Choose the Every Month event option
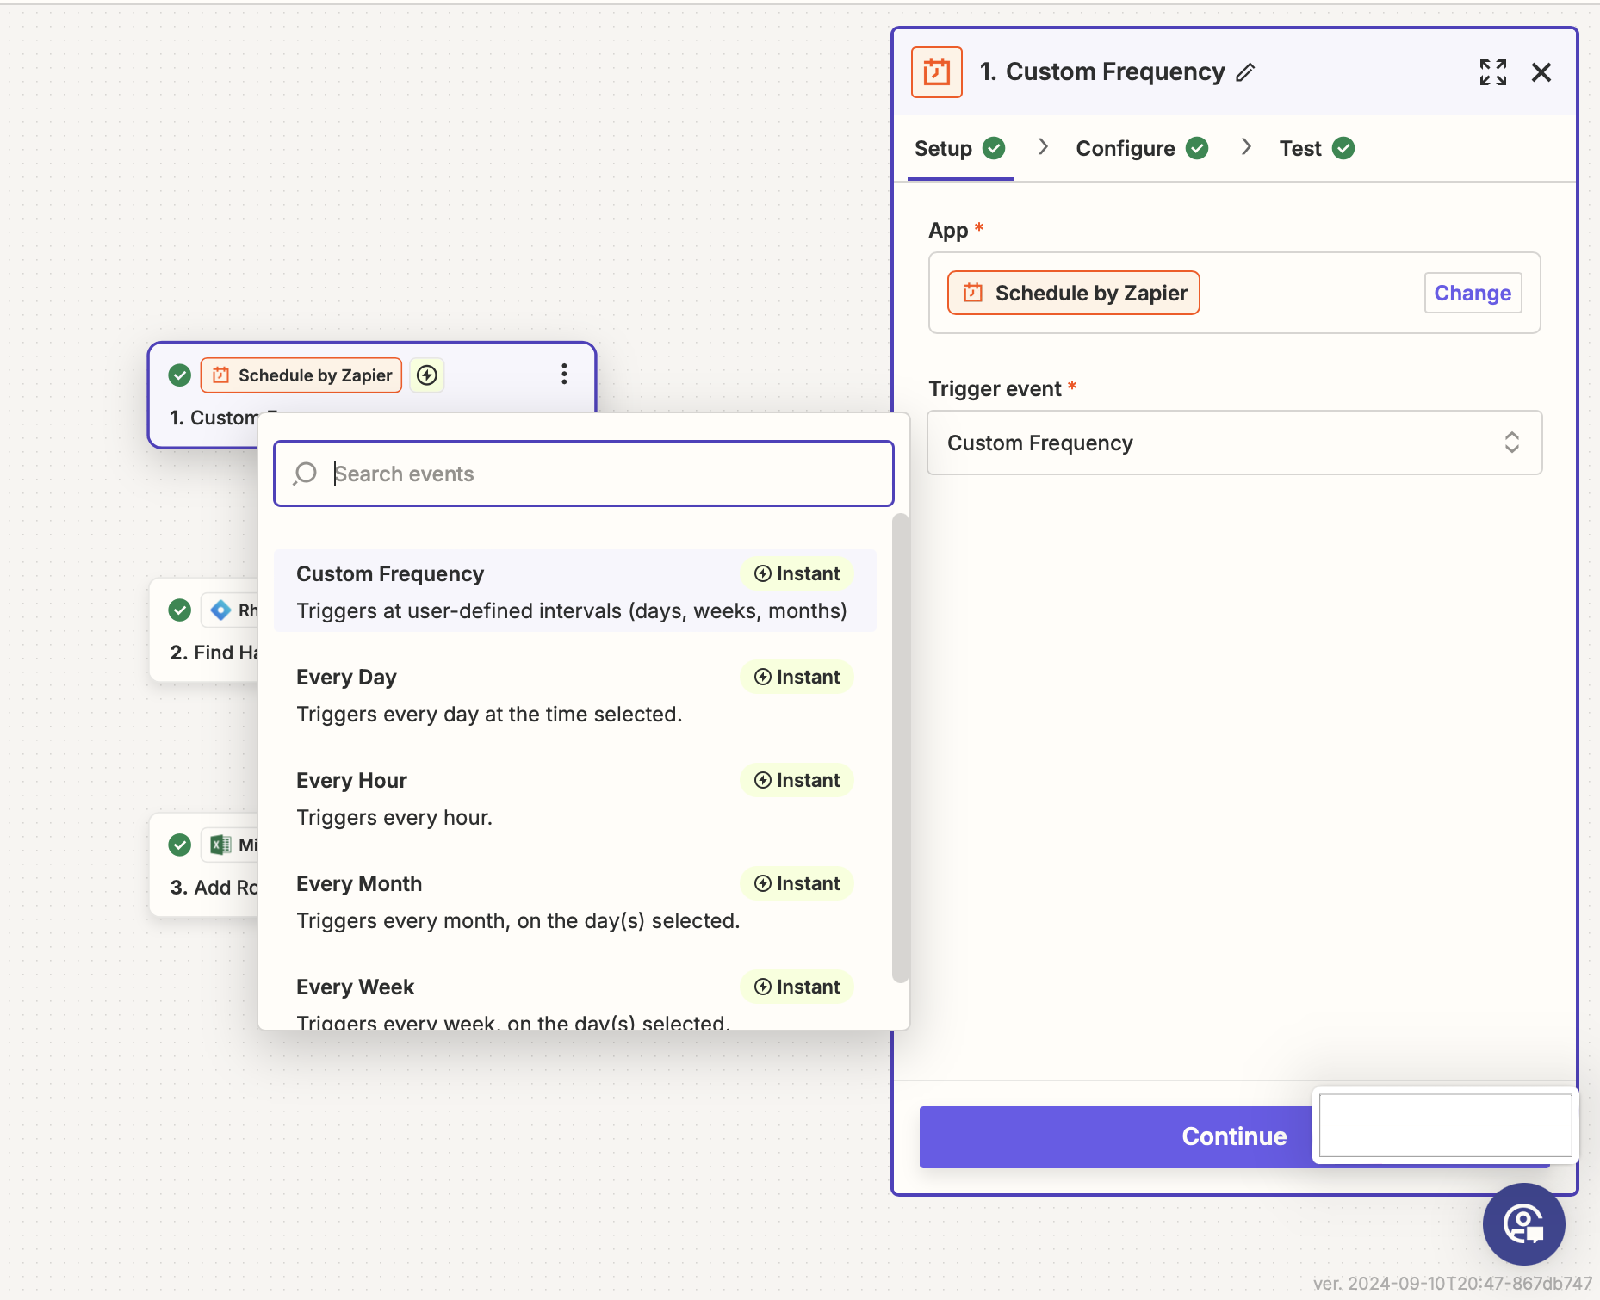This screenshot has height=1300, width=1600. 575,901
